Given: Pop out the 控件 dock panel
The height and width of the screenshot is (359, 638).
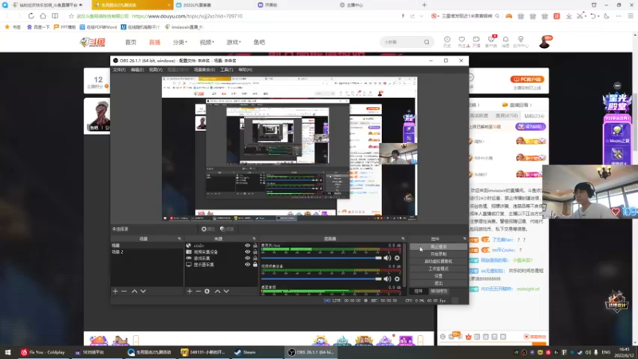Looking at the screenshot, I should (464, 239).
